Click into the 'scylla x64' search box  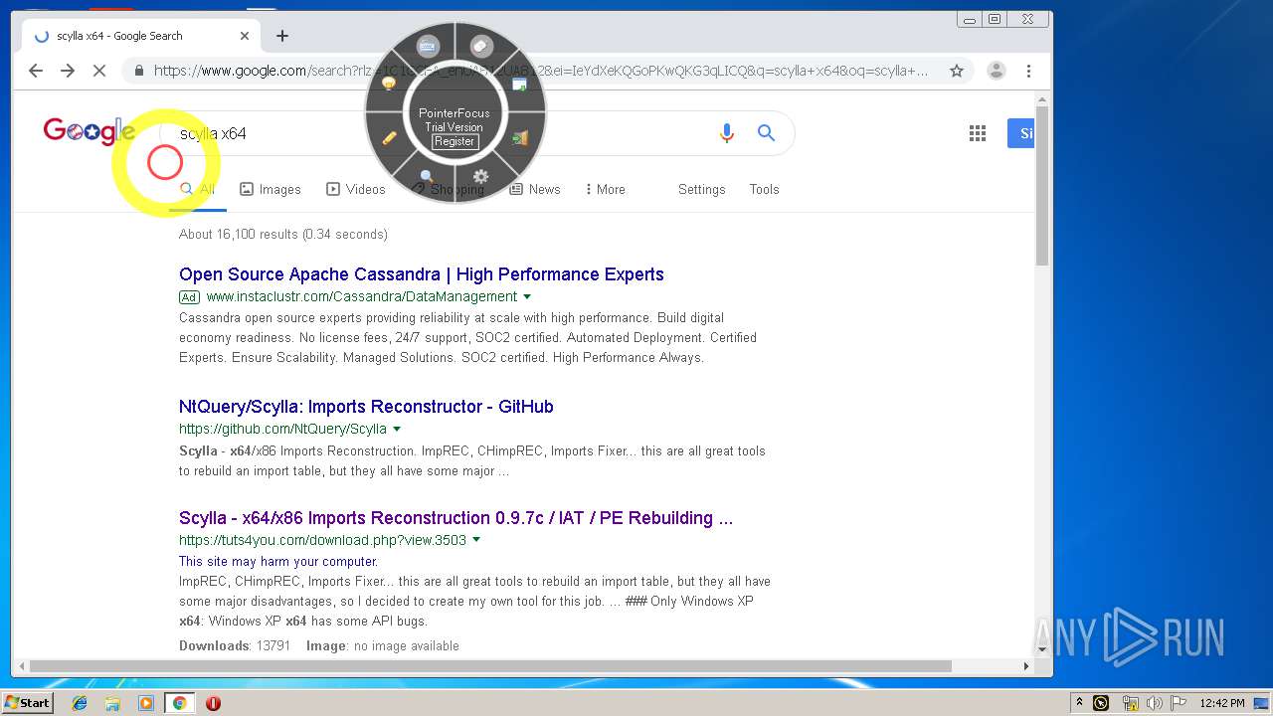click(438, 133)
